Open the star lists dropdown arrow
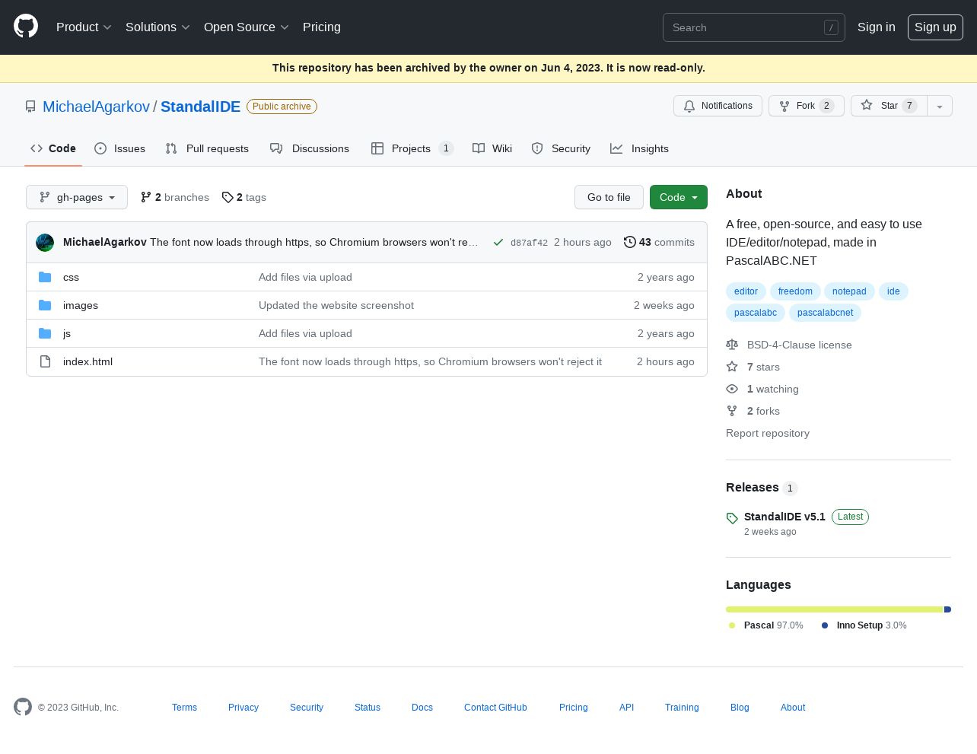Viewport: 977px width, 754px height. tap(940, 106)
